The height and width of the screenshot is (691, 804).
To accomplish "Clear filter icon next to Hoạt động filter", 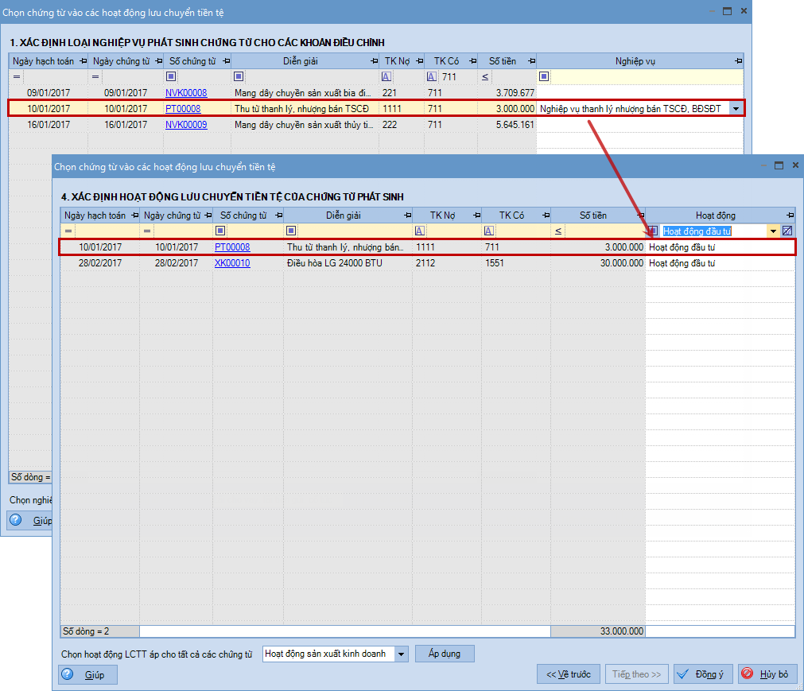I will click(787, 231).
